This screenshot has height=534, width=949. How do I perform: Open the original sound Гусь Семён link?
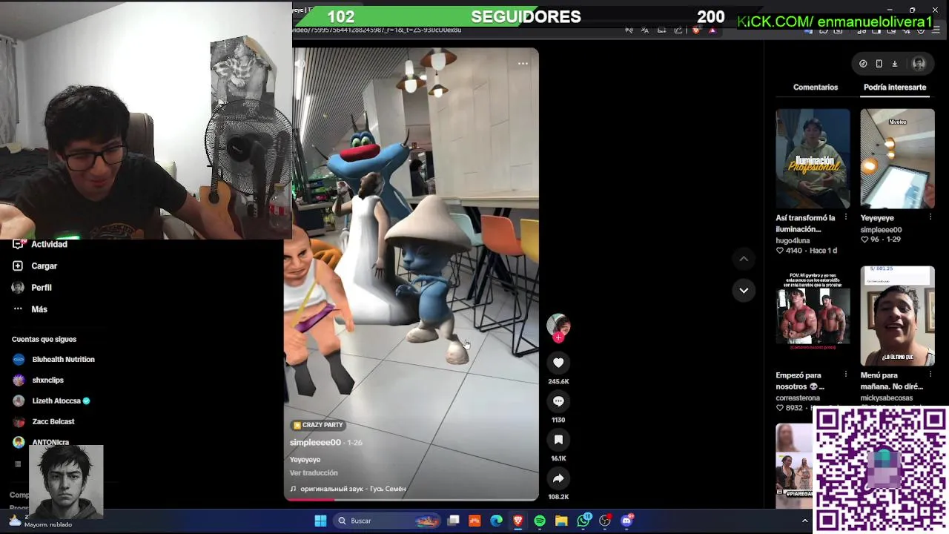(x=348, y=489)
